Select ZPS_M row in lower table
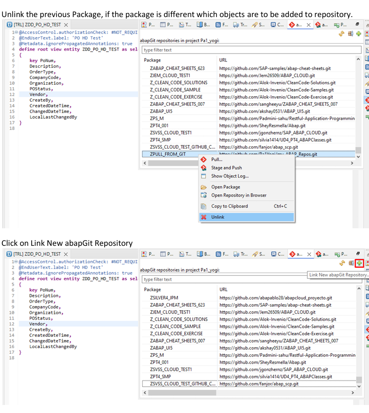Screen dimensions: 369x413 pyautogui.click(x=249, y=355)
